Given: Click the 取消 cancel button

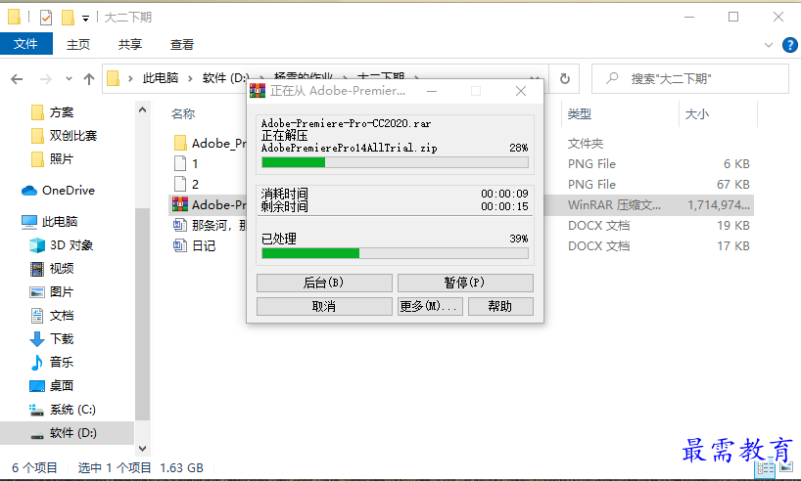Looking at the screenshot, I should pyautogui.click(x=324, y=307).
